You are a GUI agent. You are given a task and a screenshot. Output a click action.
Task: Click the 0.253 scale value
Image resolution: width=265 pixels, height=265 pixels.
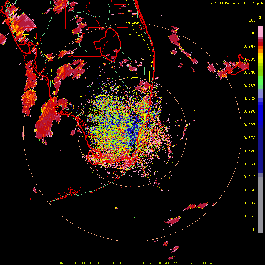click(249, 216)
